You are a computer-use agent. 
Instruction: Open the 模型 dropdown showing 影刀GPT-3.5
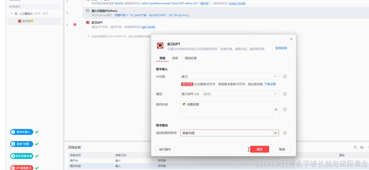229,94
